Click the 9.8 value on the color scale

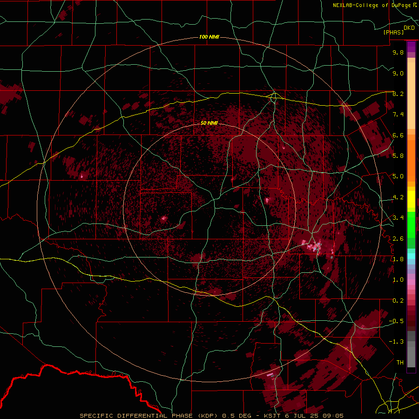398,52
